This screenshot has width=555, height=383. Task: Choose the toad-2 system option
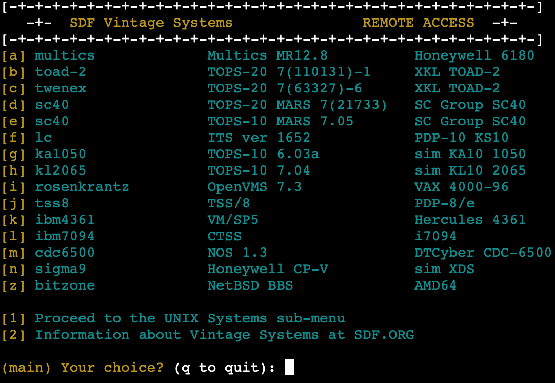[x=60, y=72]
